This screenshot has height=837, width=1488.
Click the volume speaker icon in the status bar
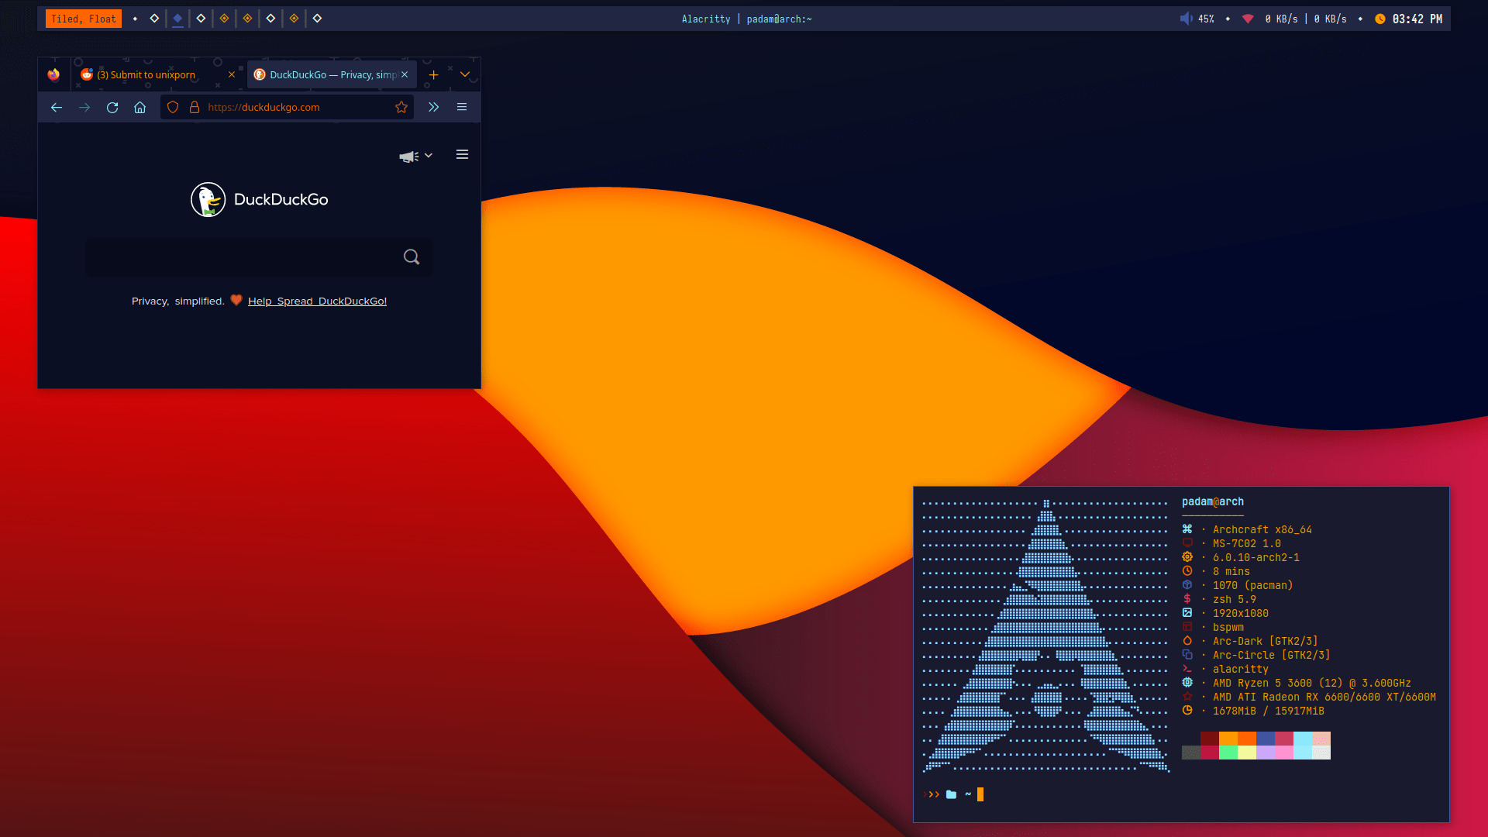(x=1186, y=18)
